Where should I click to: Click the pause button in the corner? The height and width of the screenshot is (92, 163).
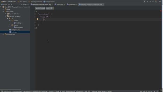click(161, 90)
